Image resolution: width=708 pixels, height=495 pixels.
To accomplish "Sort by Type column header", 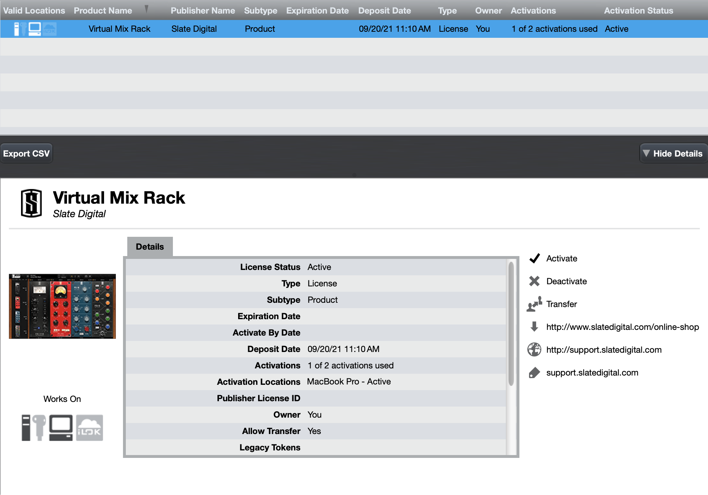I will pos(447,11).
